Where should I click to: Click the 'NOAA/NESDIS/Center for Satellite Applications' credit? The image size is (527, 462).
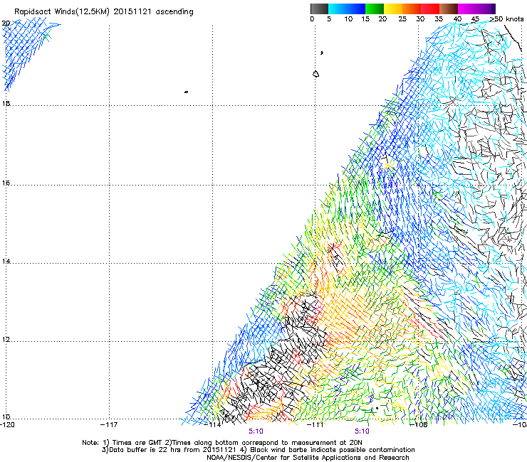pyautogui.click(x=308, y=458)
